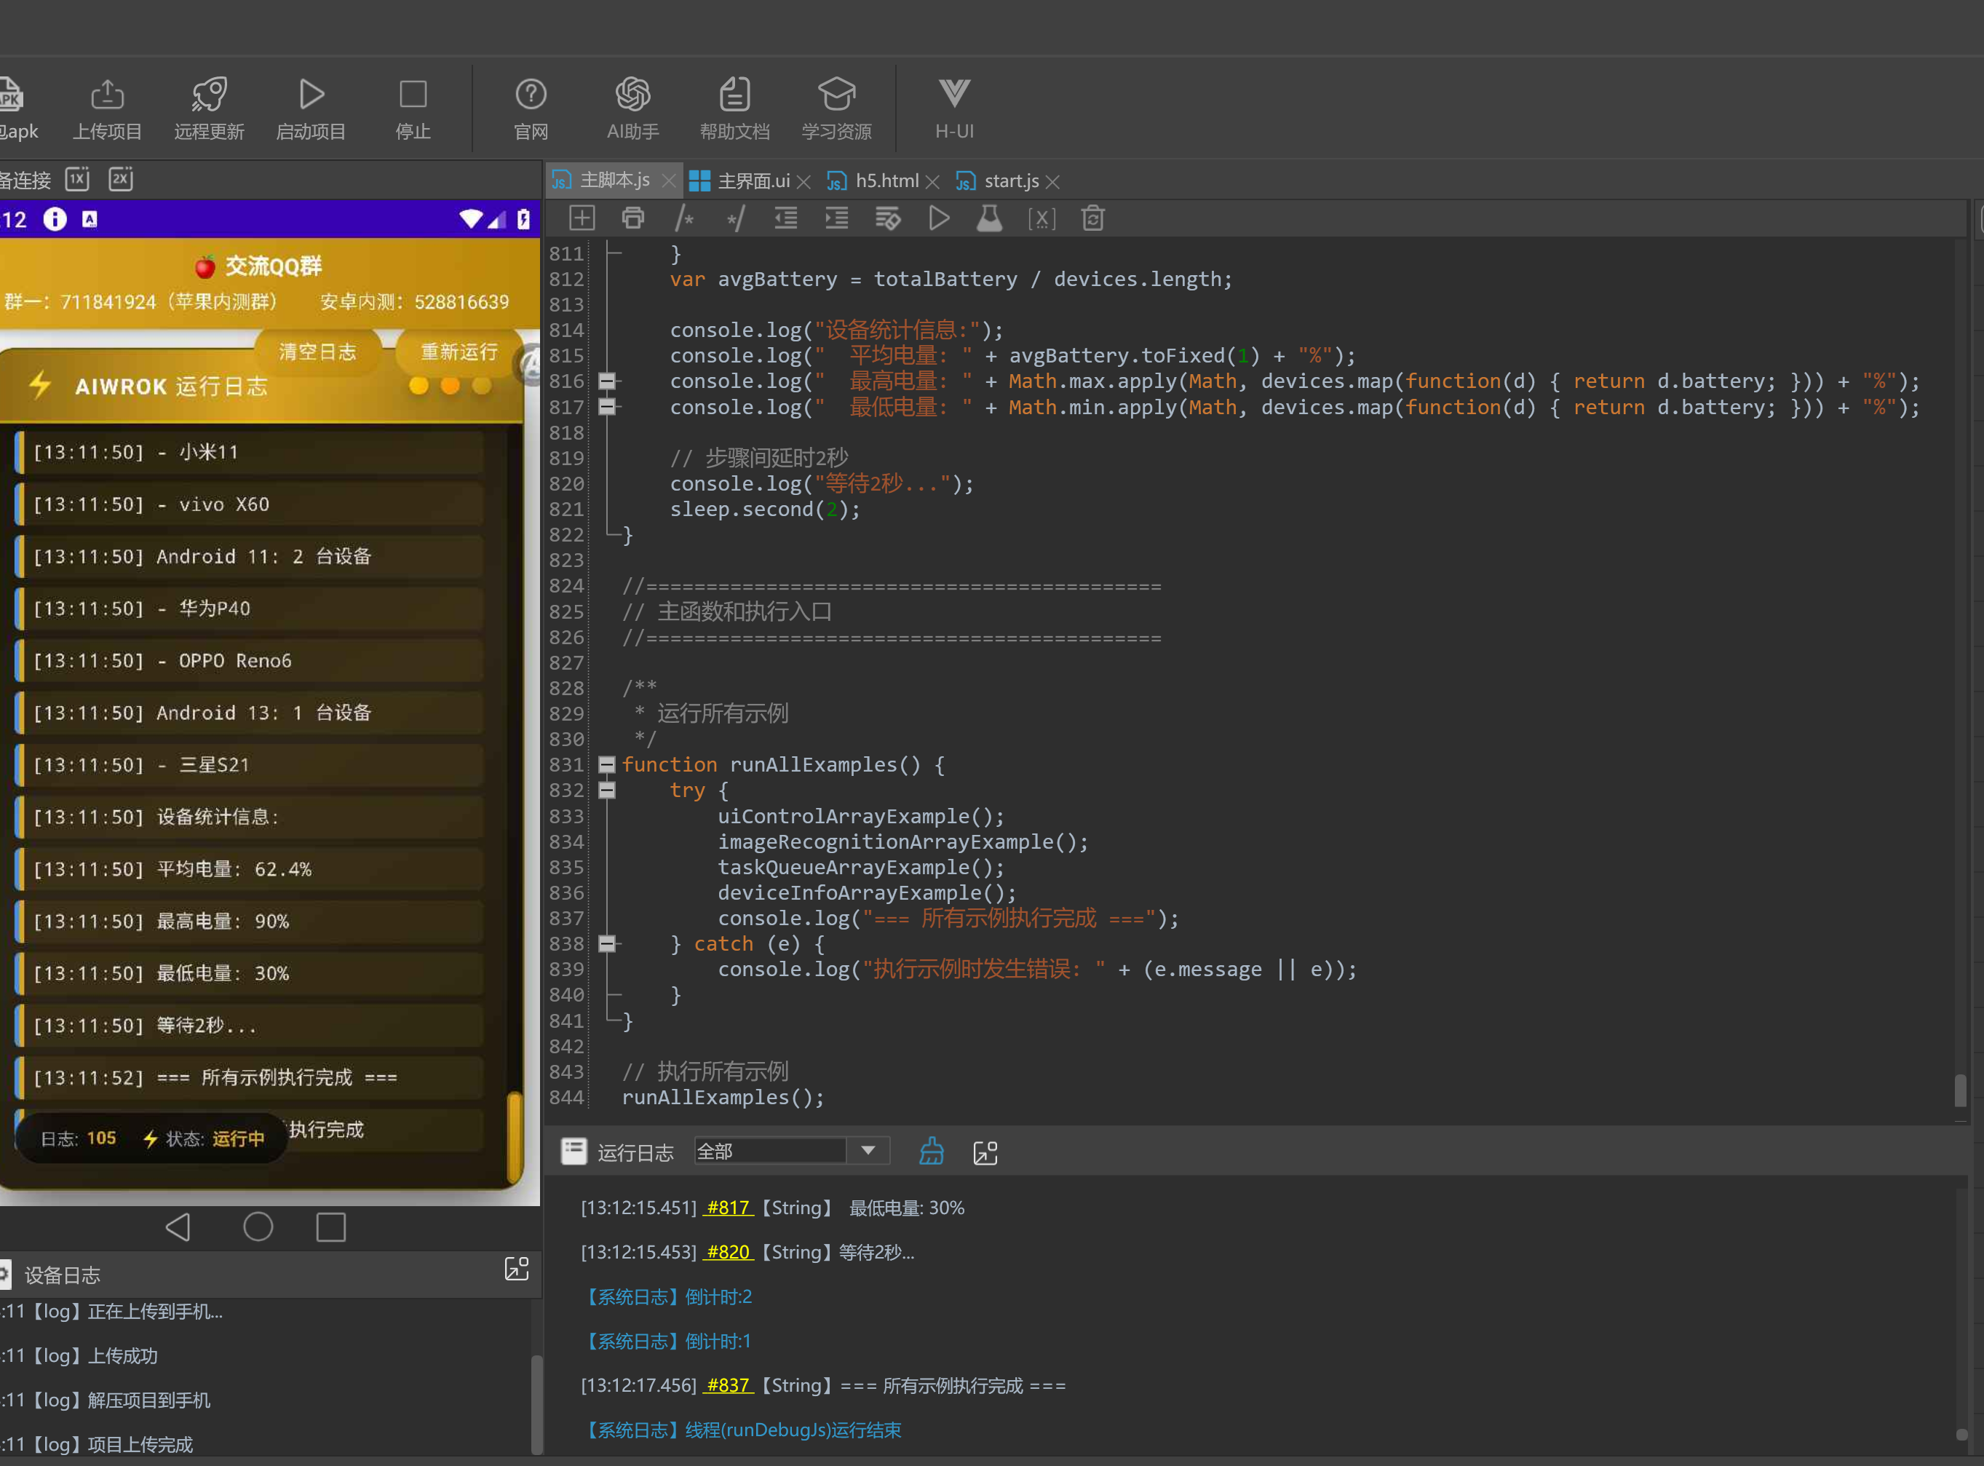Tap 清空日志 button on phone screen
This screenshot has width=1984, height=1466.
pyautogui.click(x=317, y=352)
